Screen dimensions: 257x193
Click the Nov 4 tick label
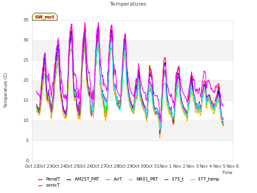206,166
